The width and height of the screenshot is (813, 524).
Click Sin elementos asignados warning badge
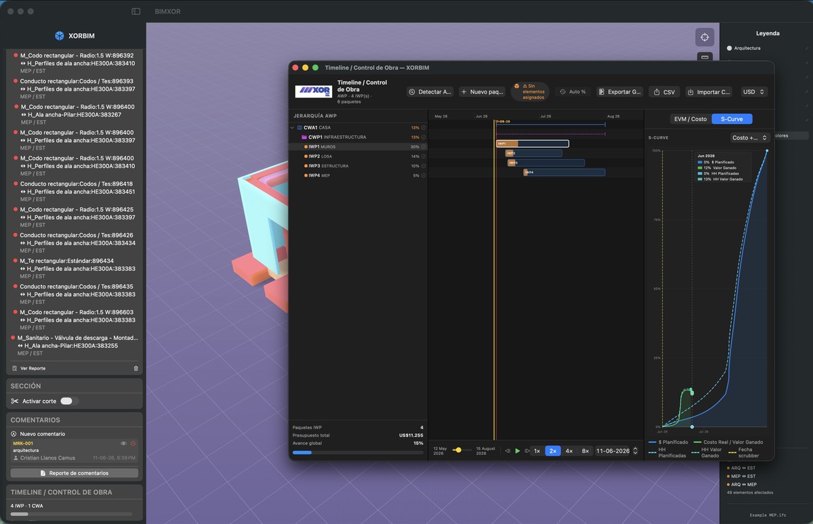pos(530,91)
